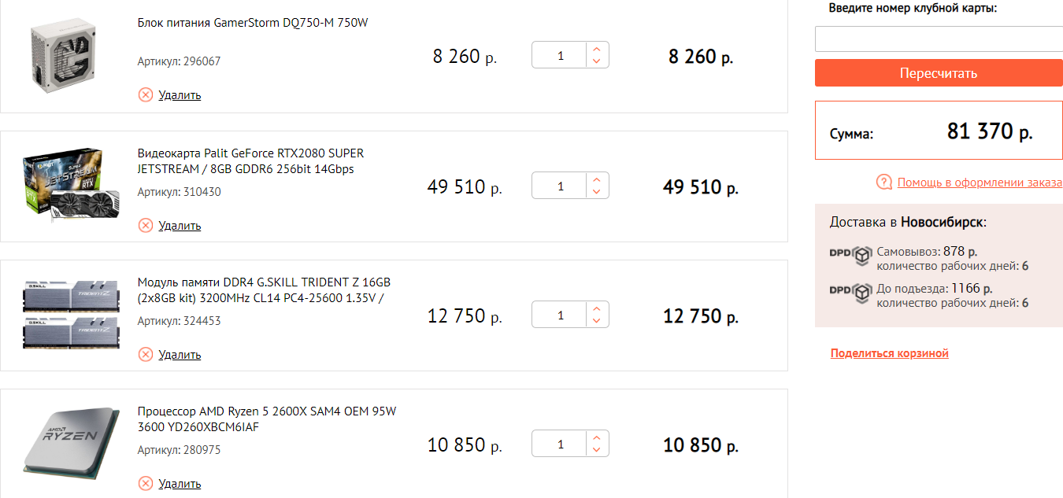The width and height of the screenshot is (1063, 498).
Task: Click the quantity field for Ryzen 5 2600X
Action: 560,445
